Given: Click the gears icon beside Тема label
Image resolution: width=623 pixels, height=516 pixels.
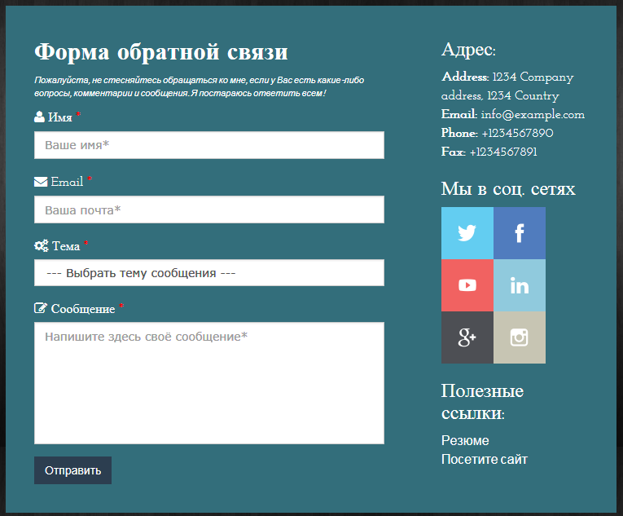Looking at the screenshot, I should 42,245.
